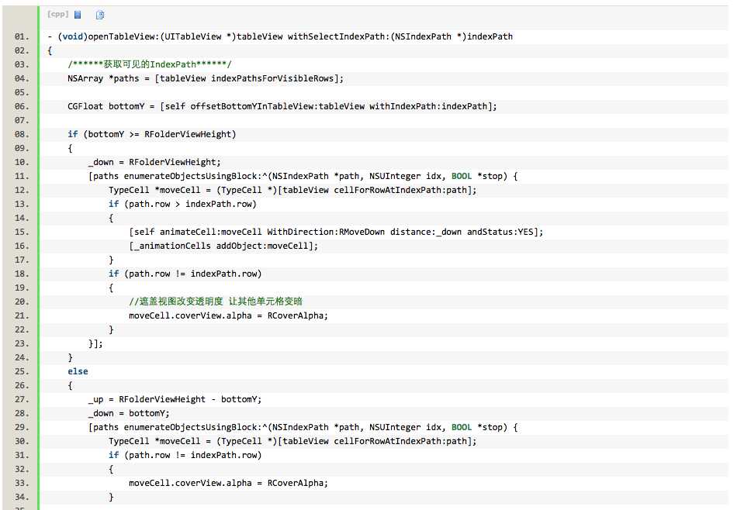Select 'moveCell.coverView.alpha = RCoverAlpha;' on line 21
The image size is (751, 510).
pos(228,315)
